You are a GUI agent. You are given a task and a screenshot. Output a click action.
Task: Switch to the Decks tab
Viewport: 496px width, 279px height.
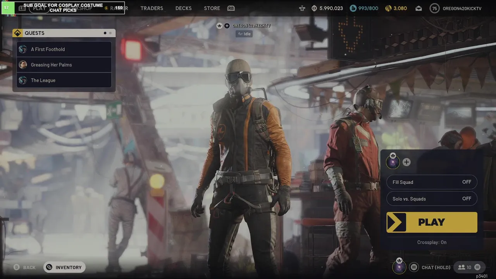184,8
